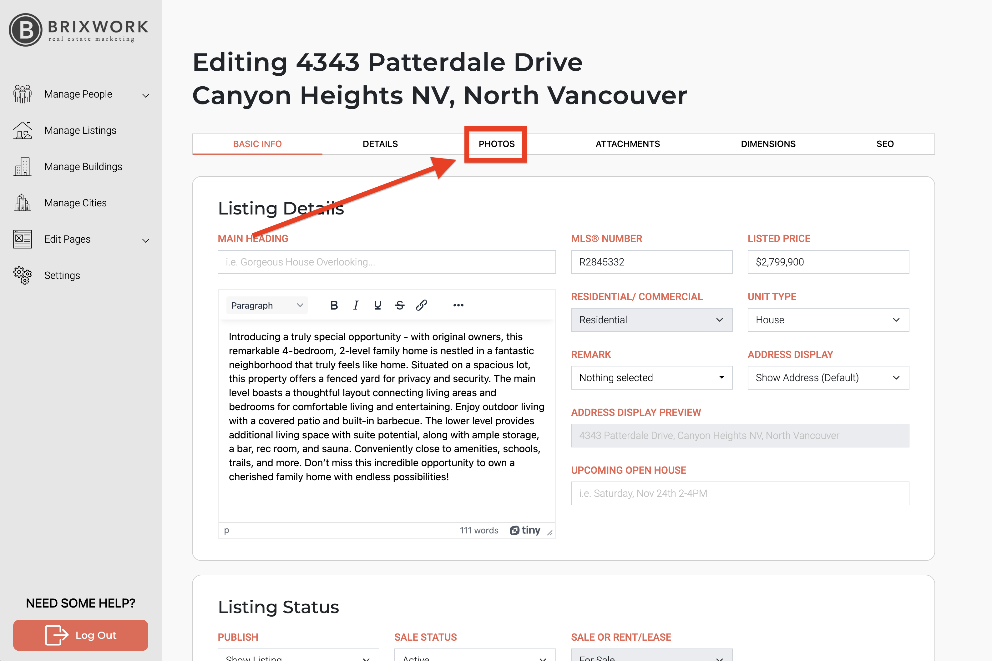Switch to the Photos tab
992x661 pixels.
tap(496, 144)
